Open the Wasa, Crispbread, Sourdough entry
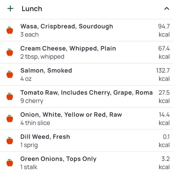This screenshot has height=173, width=173. (66, 27)
